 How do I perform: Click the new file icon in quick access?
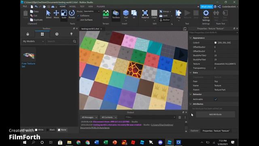(32, 6)
